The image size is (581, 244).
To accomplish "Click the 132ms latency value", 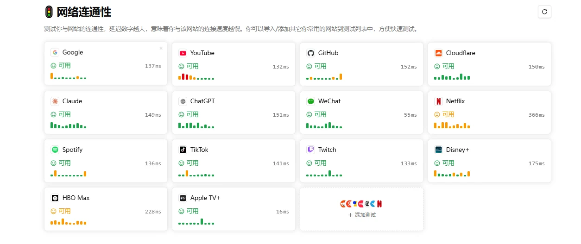I will tap(281, 67).
